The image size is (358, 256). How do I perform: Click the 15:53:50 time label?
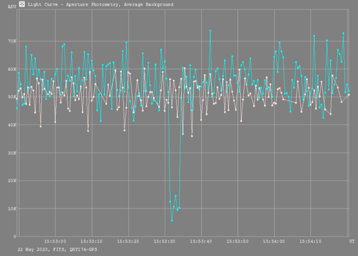(x=237, y=241)
